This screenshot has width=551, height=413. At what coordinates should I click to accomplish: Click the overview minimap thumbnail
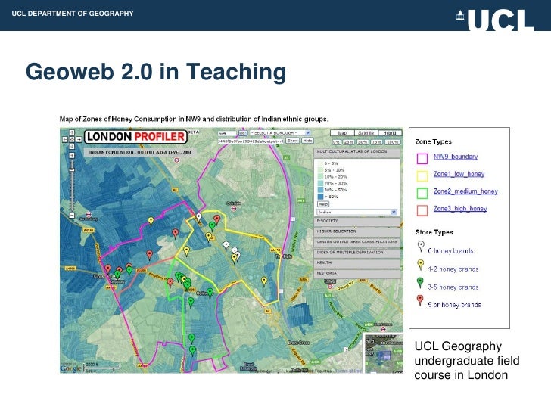point(384,353)
